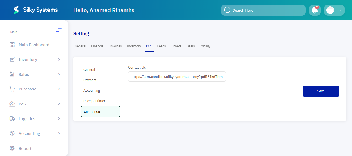
Task: Switch to the Financial settings tab
Action: [98, 46]
